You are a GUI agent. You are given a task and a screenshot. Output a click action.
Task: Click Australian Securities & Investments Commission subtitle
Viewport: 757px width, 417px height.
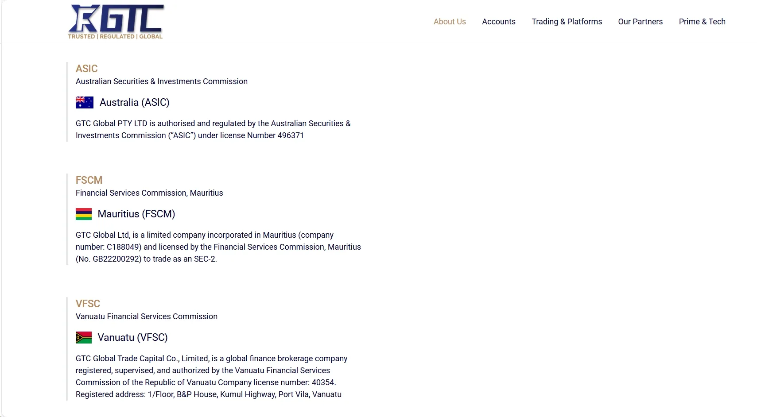click(162, 81)
